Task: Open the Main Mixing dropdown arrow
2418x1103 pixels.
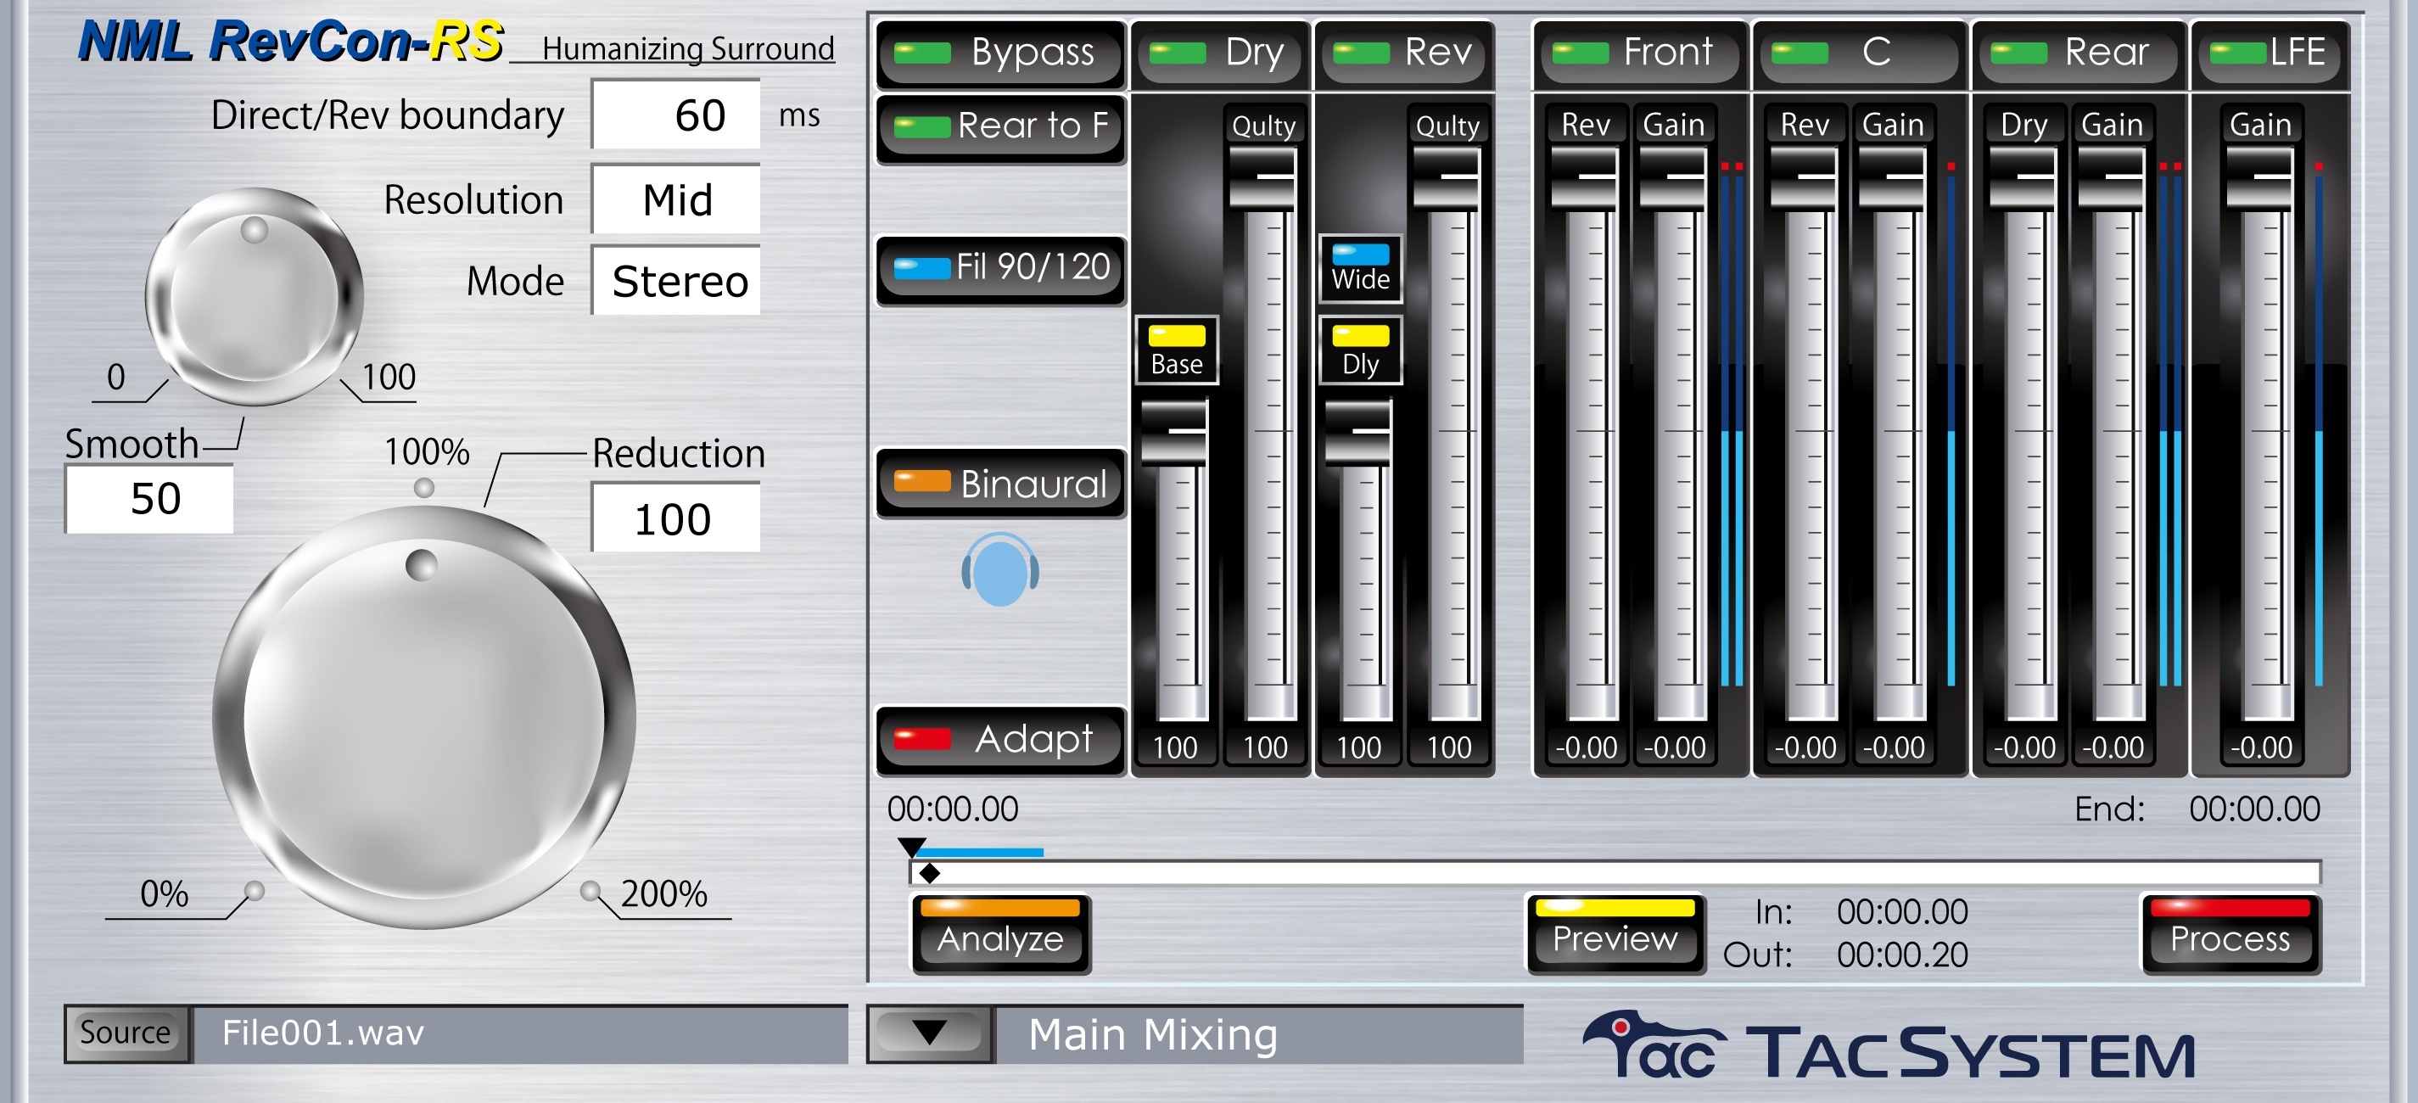Action: point(929,1033)
